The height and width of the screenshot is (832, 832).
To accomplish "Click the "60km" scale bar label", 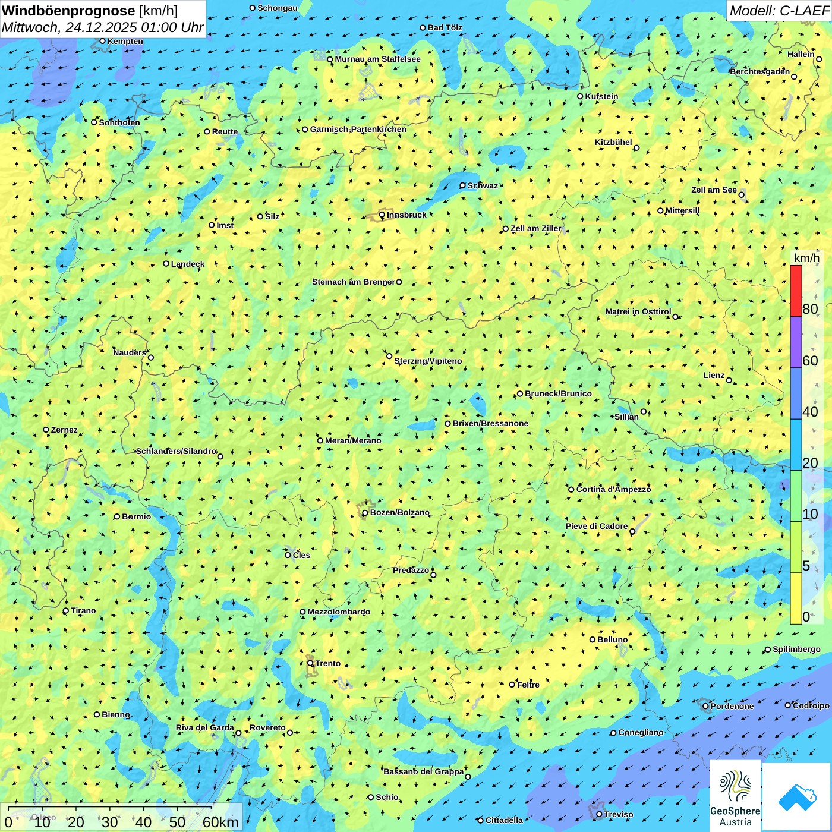I will coord(220,822).
